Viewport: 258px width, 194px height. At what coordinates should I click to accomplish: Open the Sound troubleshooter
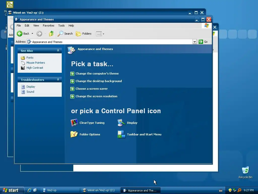click(30, 92)
